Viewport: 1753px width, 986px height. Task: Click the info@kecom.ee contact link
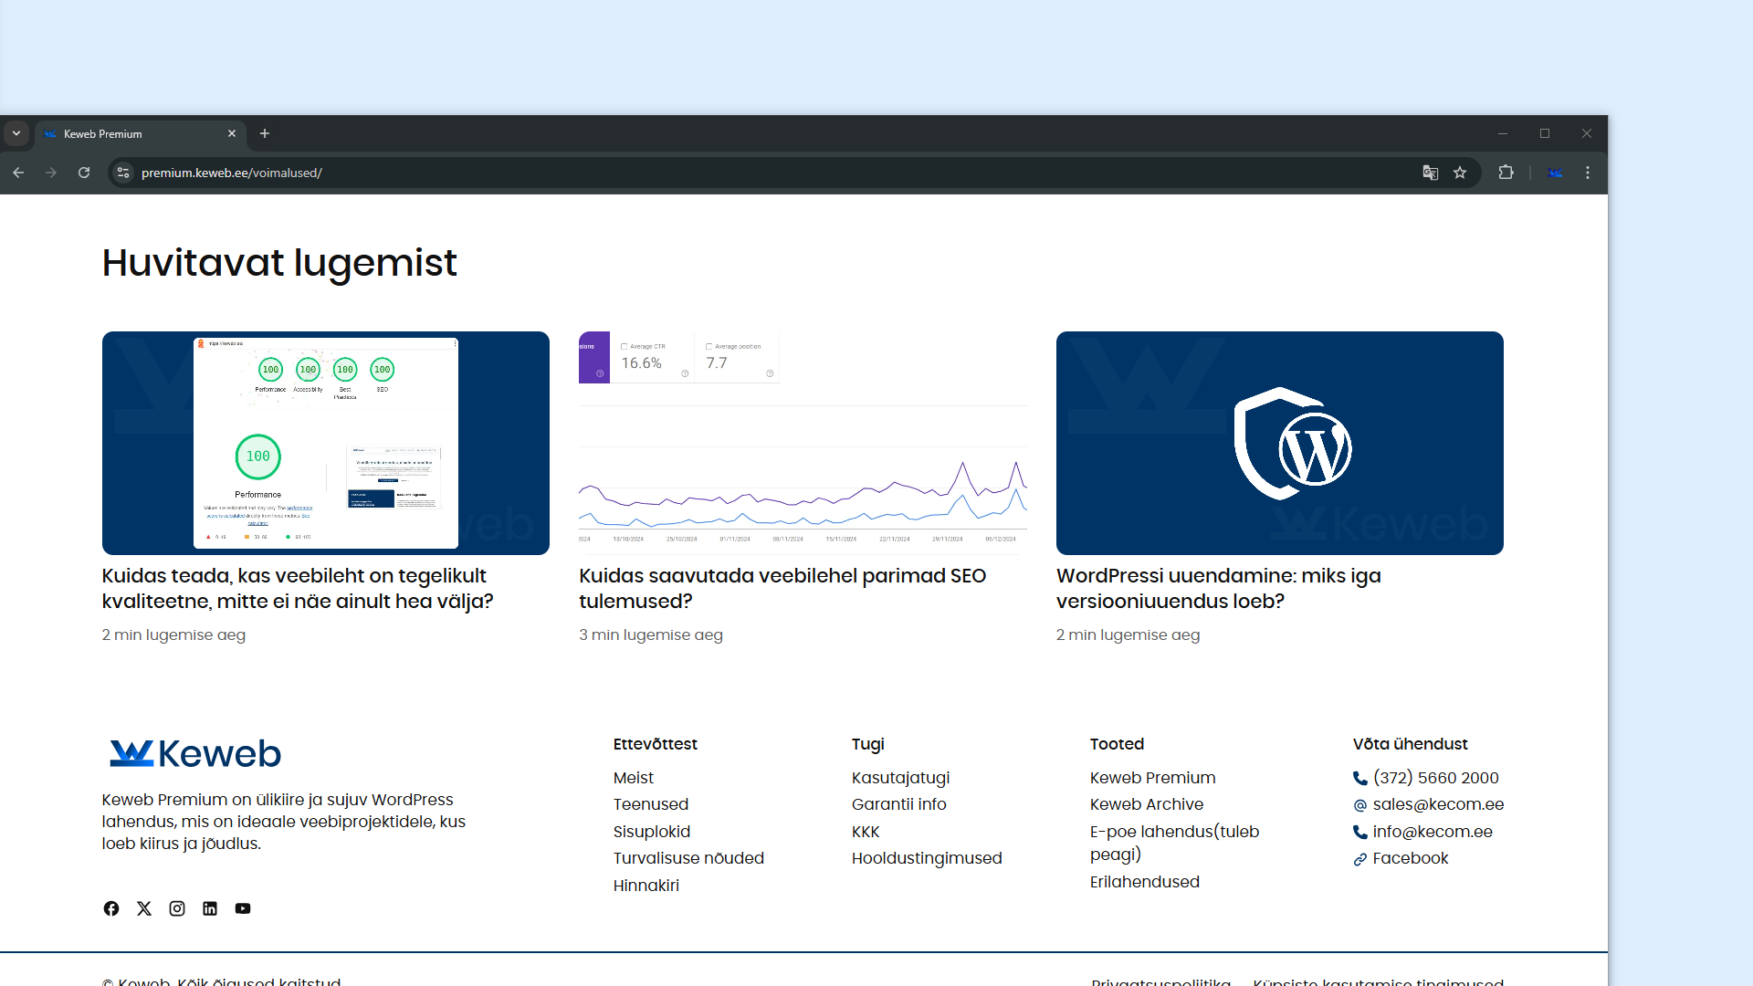1422,832
